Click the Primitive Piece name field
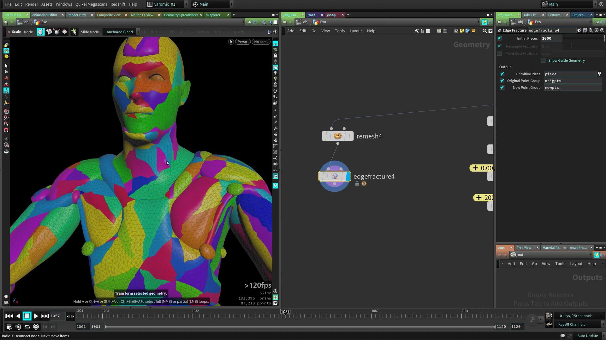The image size is (606, 340). point(570,74)
